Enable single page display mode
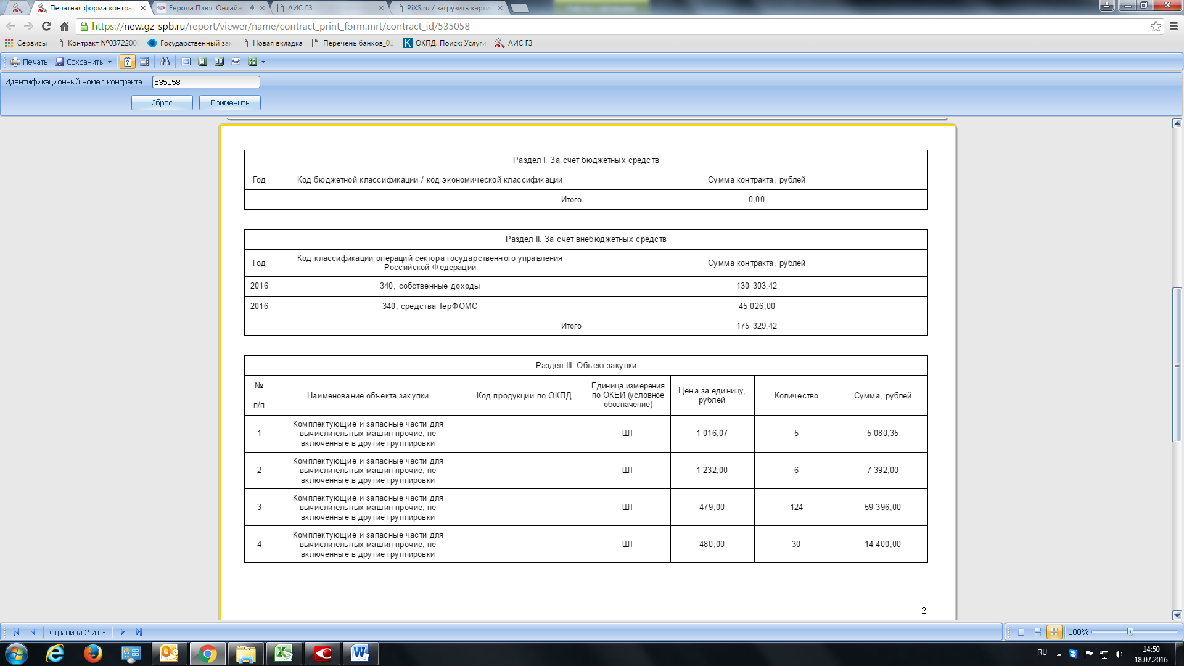This screenshot has height=666, width=1184. 1021,632
